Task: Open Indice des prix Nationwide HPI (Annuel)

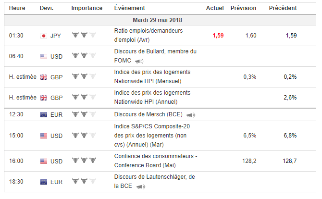Action: tap(152, 98)
